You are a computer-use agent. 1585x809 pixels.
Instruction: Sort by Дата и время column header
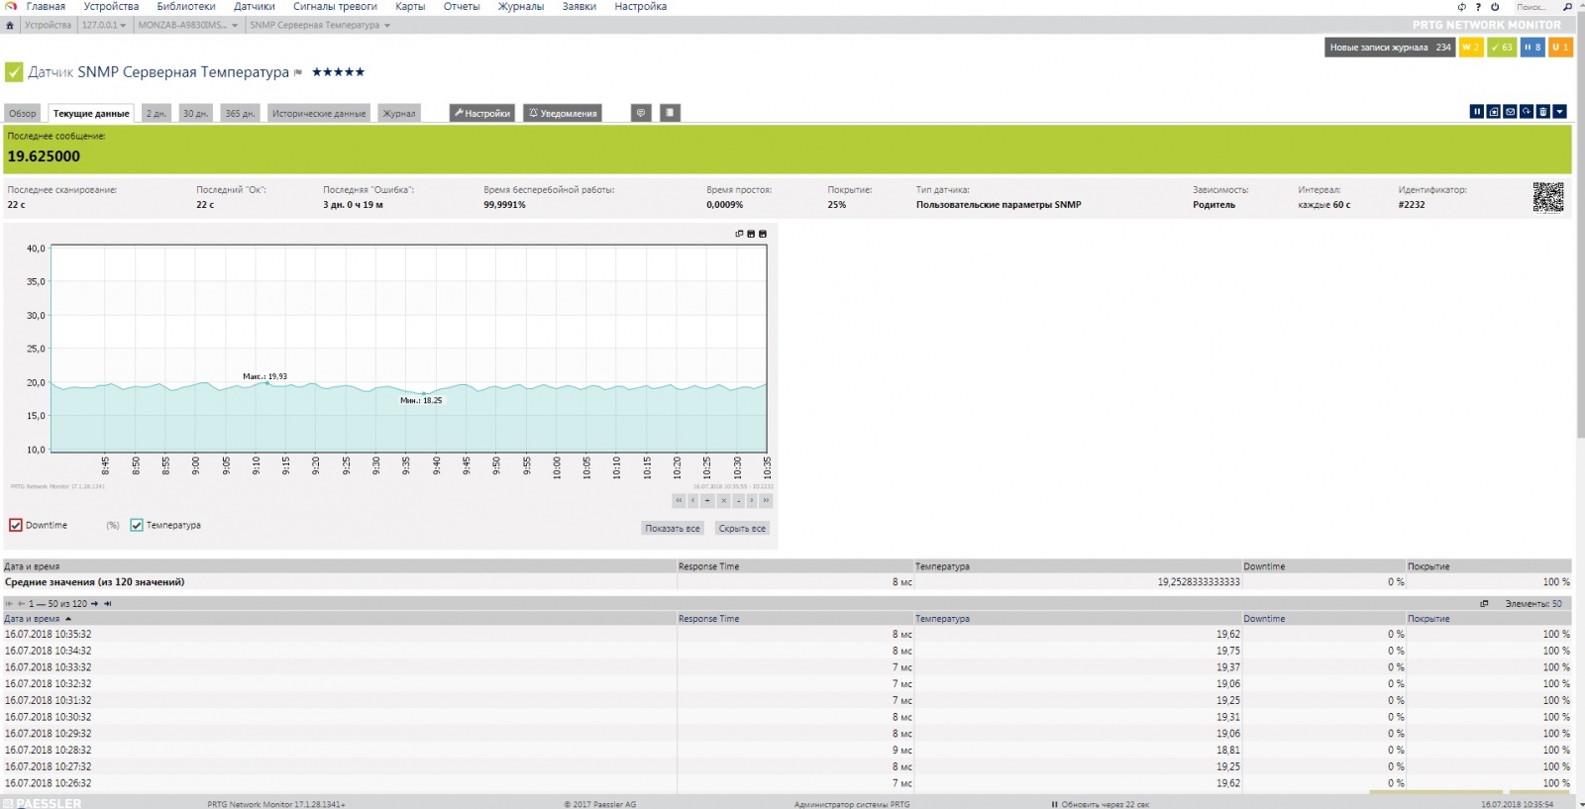[x=32, y=618]
